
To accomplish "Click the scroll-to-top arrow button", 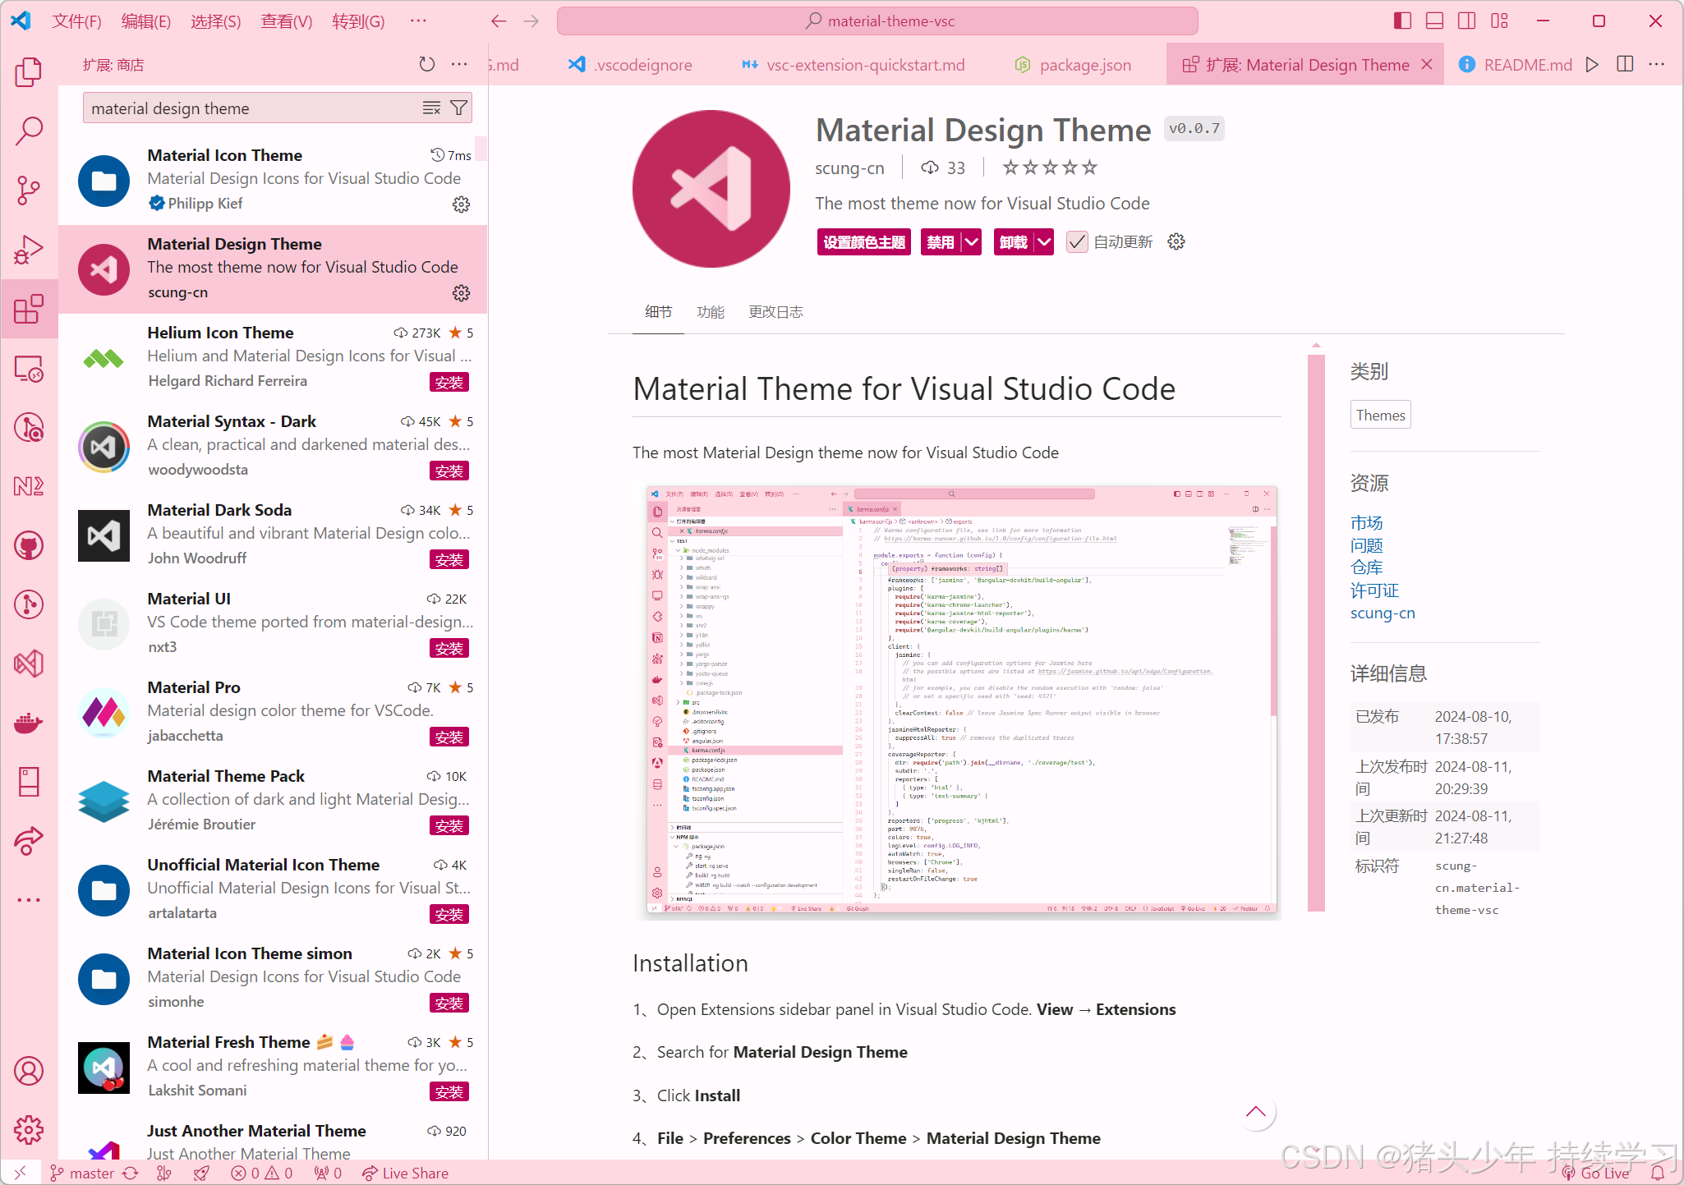I will [1255, 1111].
